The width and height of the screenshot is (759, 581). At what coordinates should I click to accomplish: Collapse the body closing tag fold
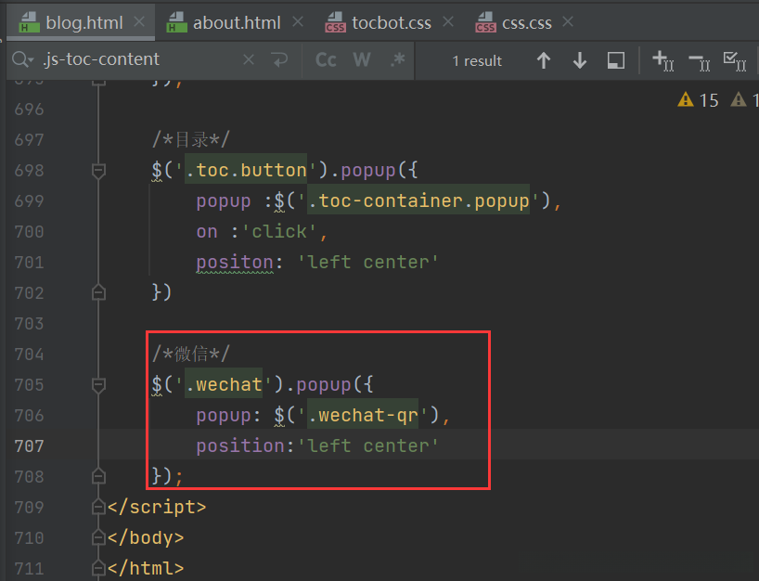tap(98, 537)
